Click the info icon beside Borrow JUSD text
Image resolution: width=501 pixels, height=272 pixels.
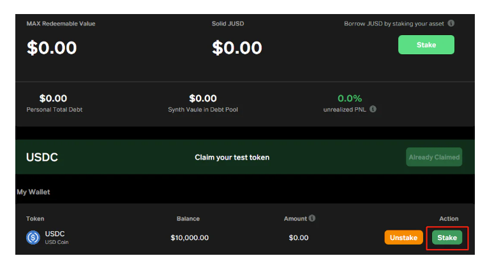pos(451,24)
